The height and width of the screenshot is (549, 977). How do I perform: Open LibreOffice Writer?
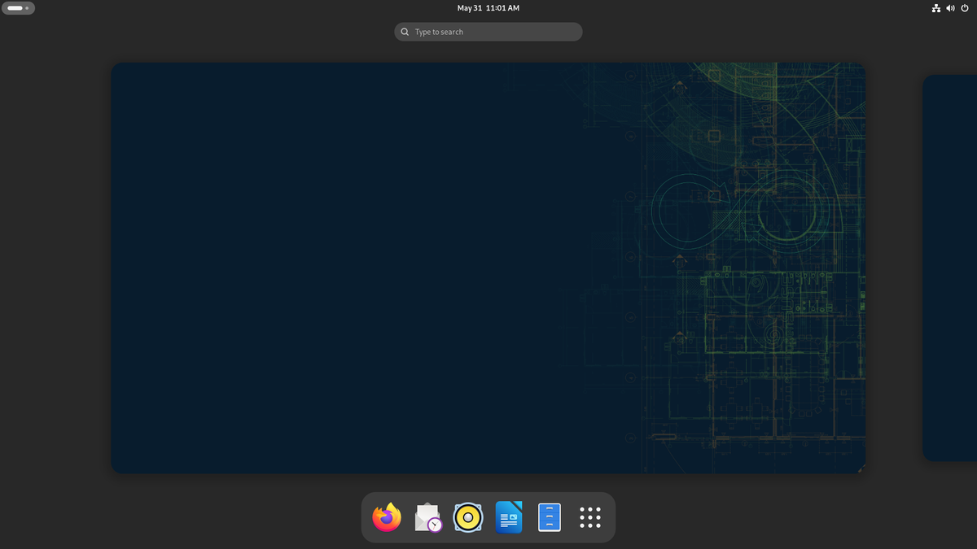coord(509,516)
